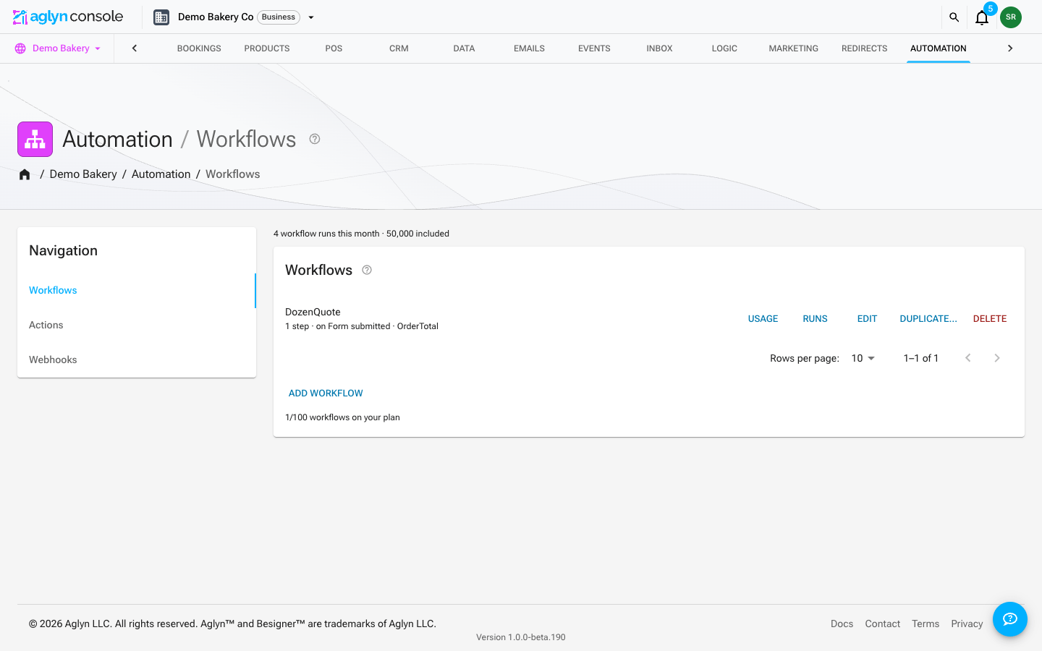The height and width of the screenshot is (651, 1042).
Task: Switch to the PRODUCTS tab
Action: 267,48
